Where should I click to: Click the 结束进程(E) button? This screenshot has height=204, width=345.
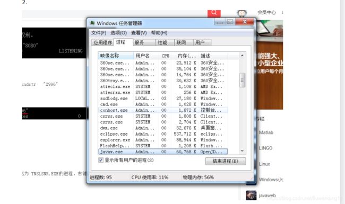pyautogui.click(x=226, y=161)
